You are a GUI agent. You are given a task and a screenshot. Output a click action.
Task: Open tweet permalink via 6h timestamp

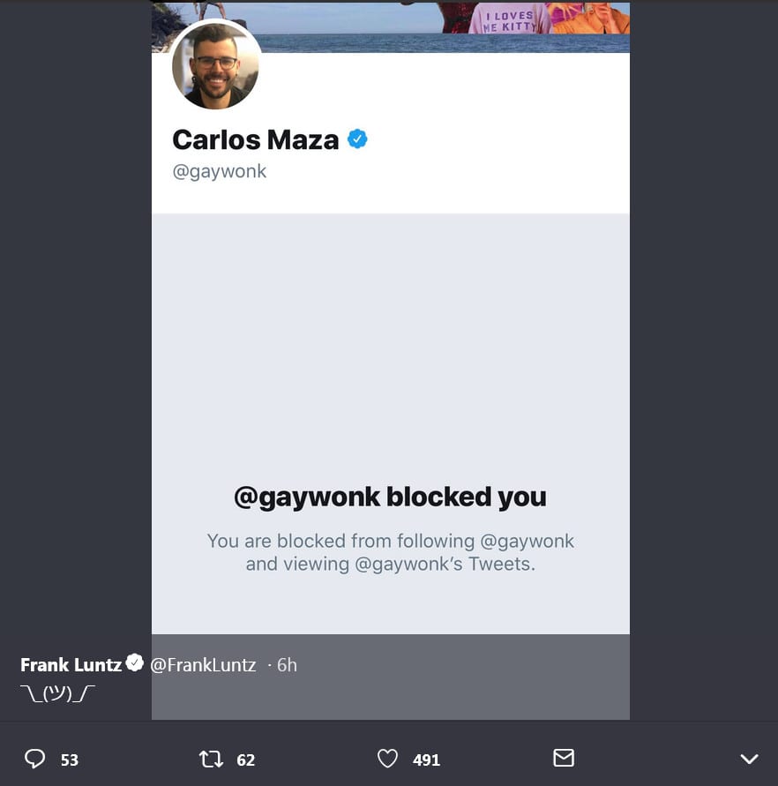pos(287,665)
